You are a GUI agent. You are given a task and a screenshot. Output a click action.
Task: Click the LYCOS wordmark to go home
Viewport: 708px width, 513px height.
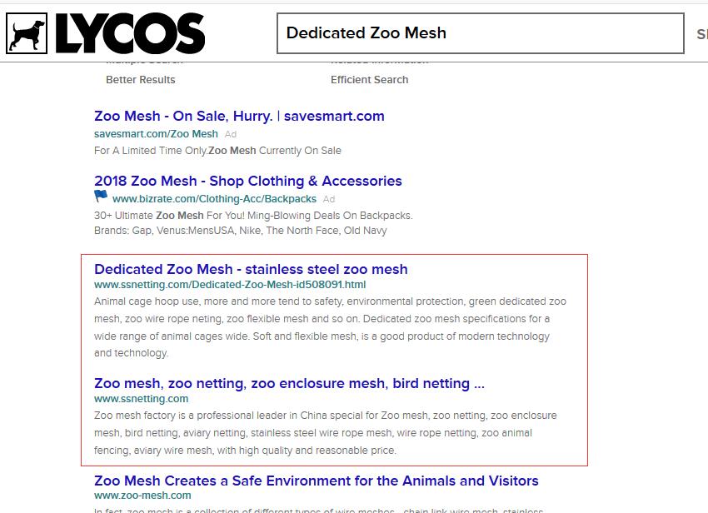(x=129, y=32)
